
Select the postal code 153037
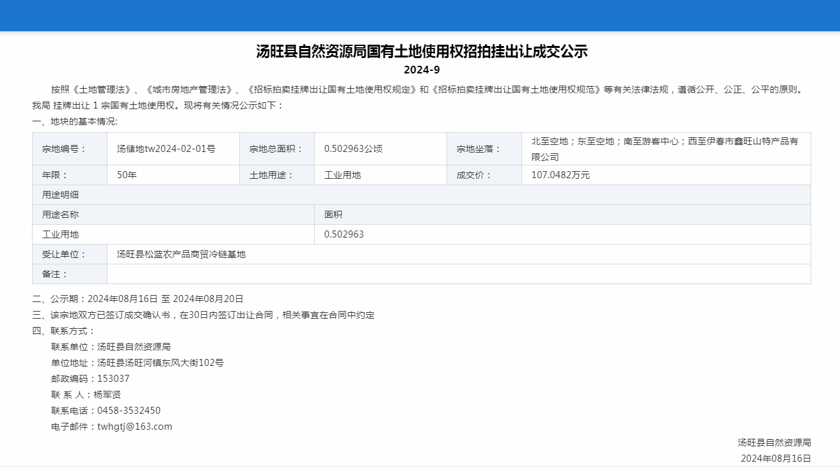point(113,379)
